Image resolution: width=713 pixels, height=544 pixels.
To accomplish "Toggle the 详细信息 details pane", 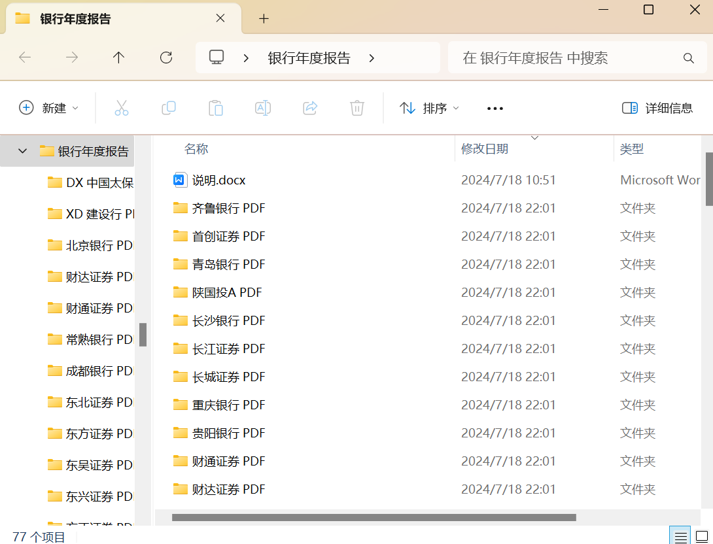I will [657, 108].
